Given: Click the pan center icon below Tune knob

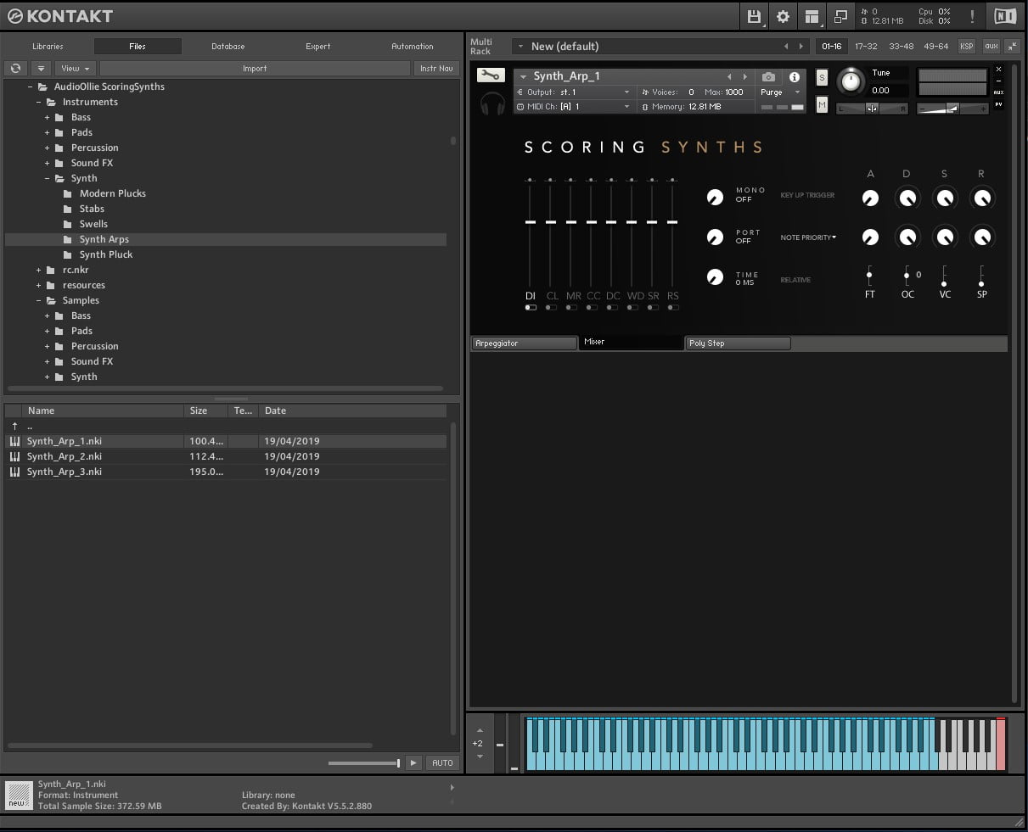Looking at the screenshot, I should (872, 109).
